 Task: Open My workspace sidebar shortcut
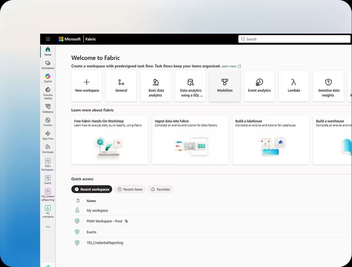coord(48,211)
